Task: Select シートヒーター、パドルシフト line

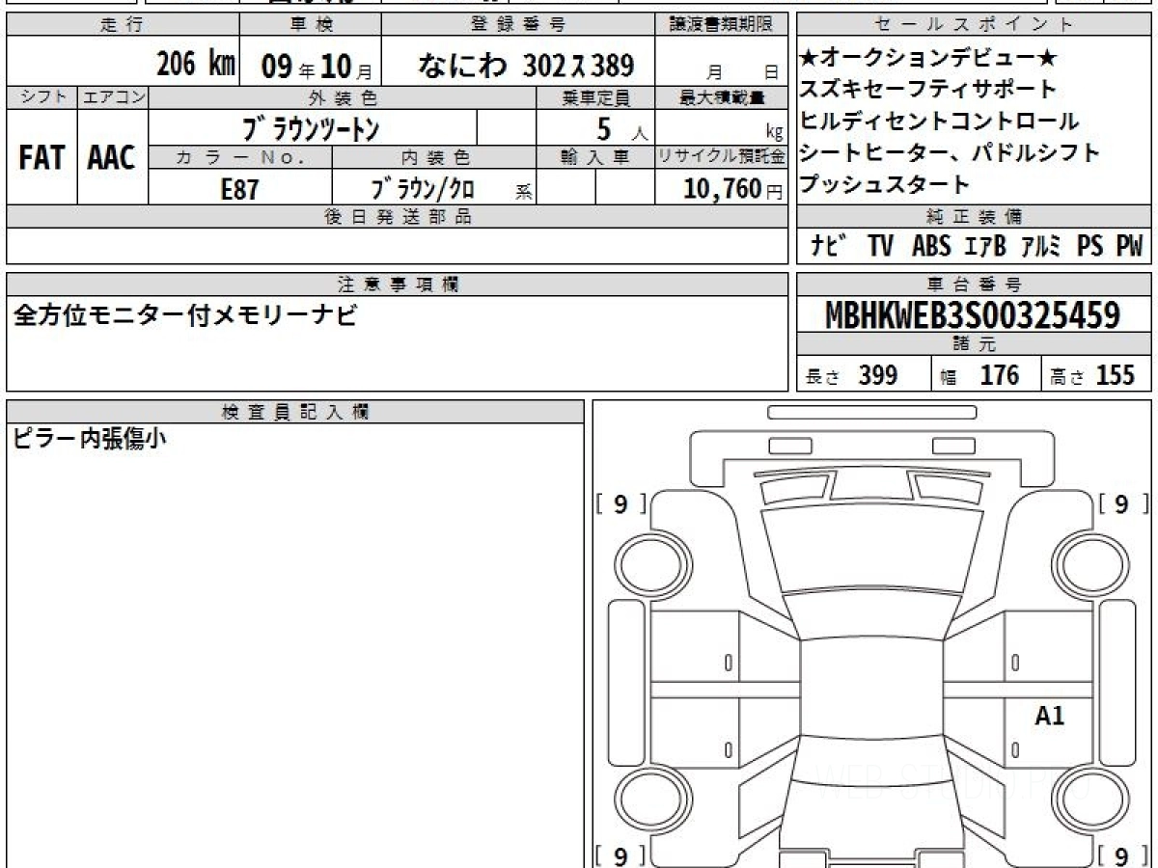Action: [x=951, y=152]
